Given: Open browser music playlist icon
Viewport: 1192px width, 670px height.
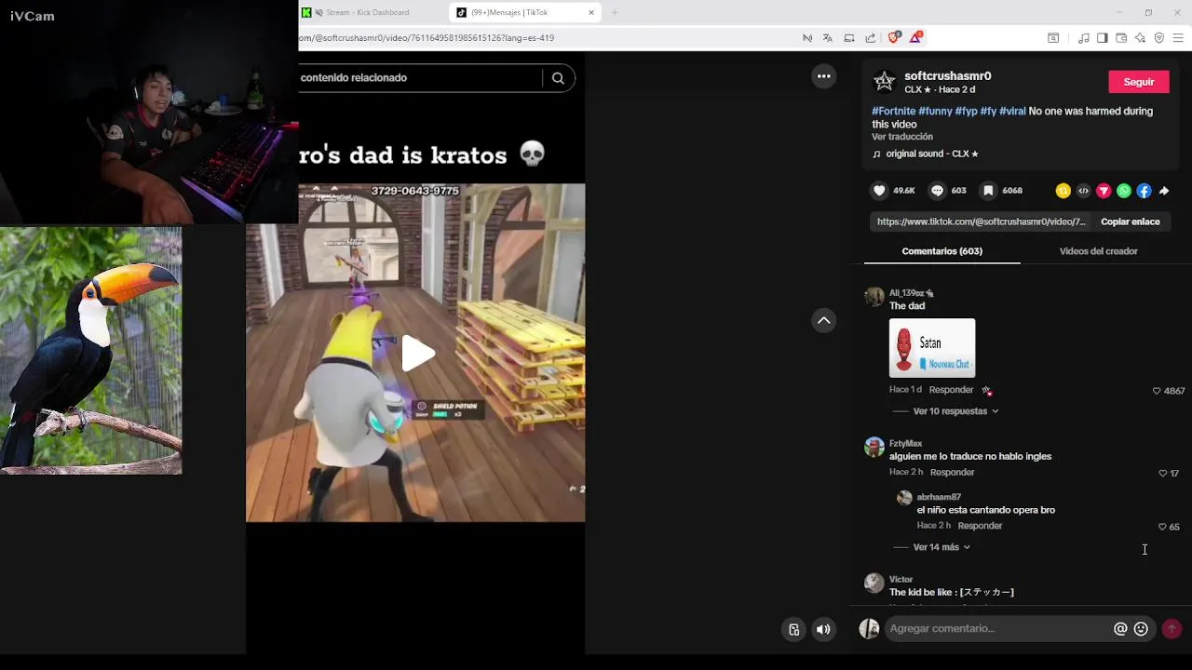Looking at the screenshot, I should (1083, 38).
